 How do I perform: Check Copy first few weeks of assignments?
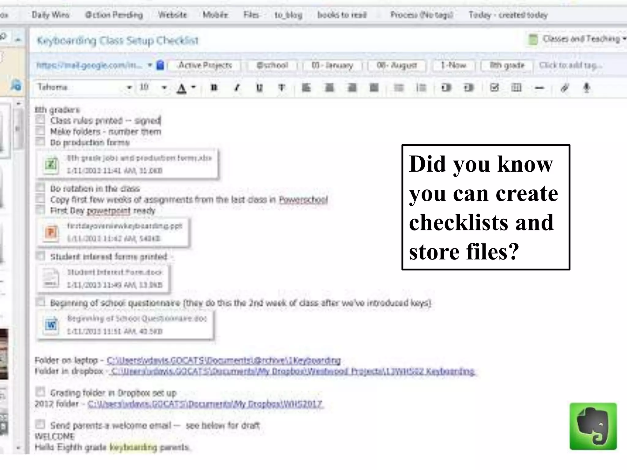pos(40,199)
